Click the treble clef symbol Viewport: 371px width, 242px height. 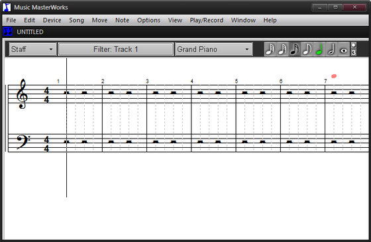[x=22, y=93]
